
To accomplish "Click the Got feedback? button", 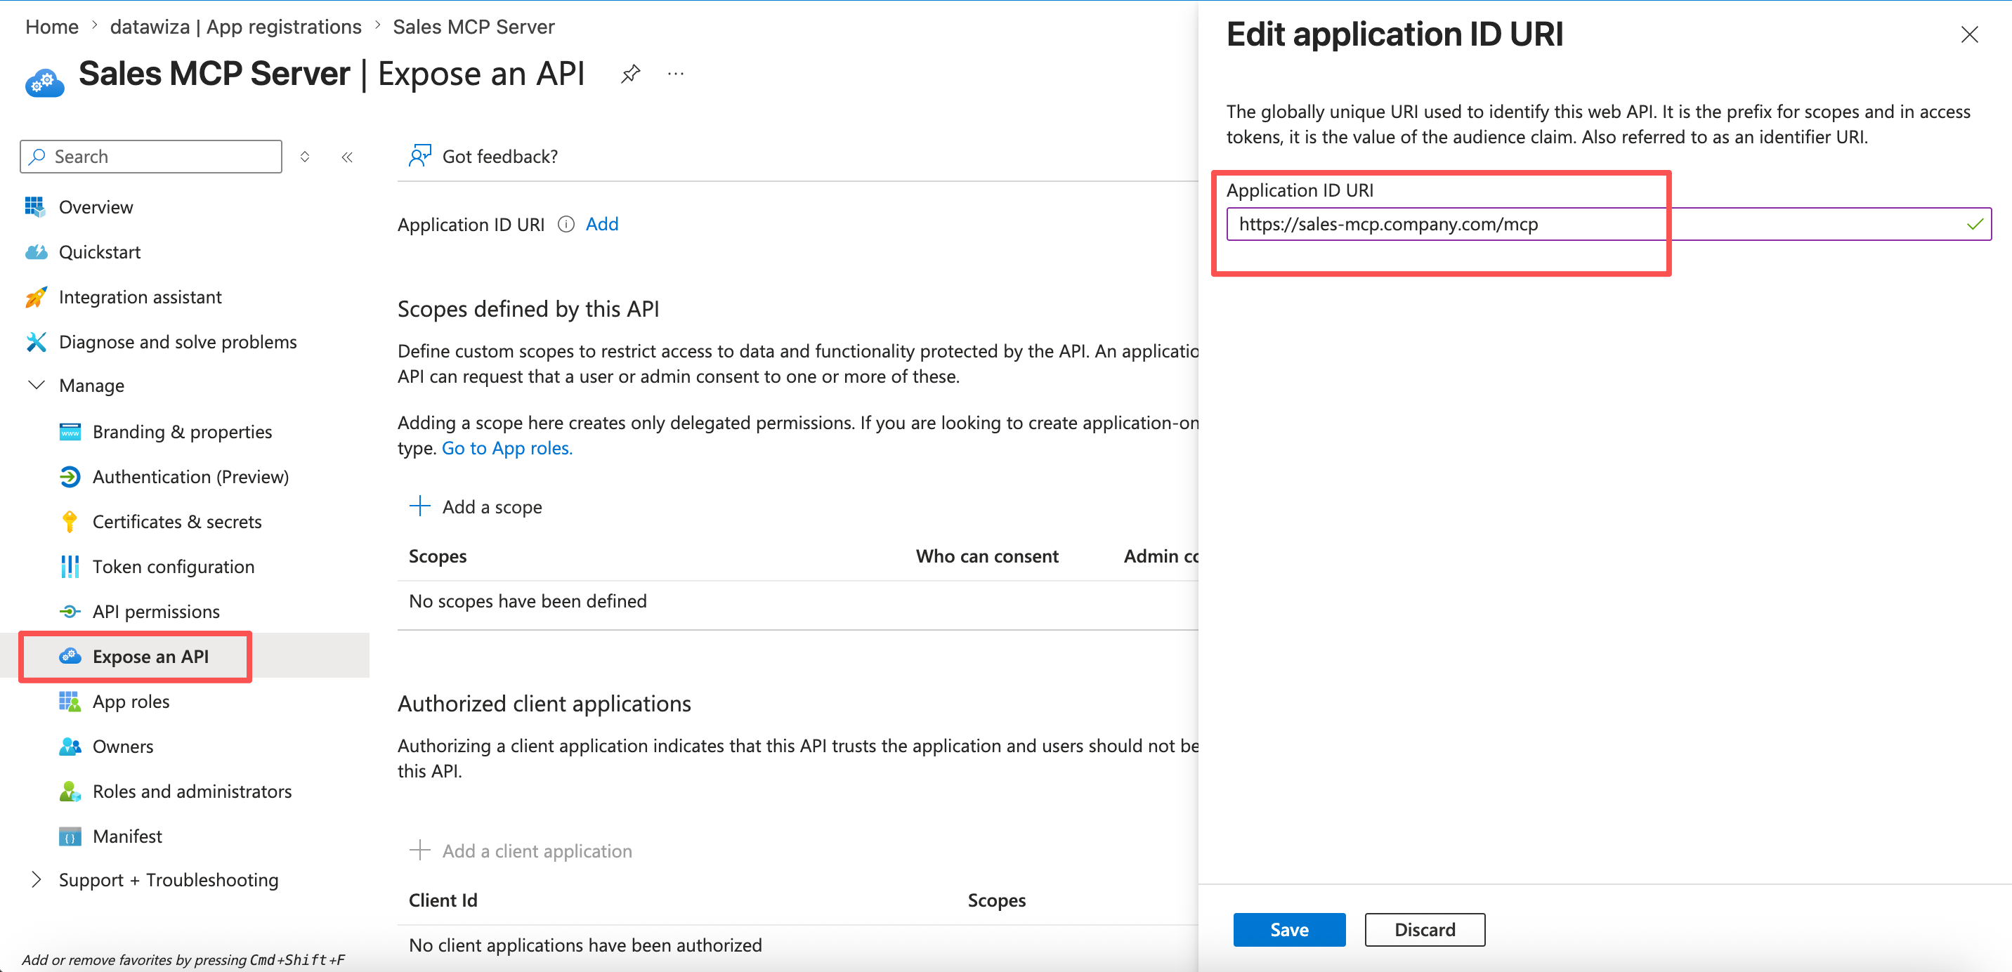I will click(x=483, y=156).
